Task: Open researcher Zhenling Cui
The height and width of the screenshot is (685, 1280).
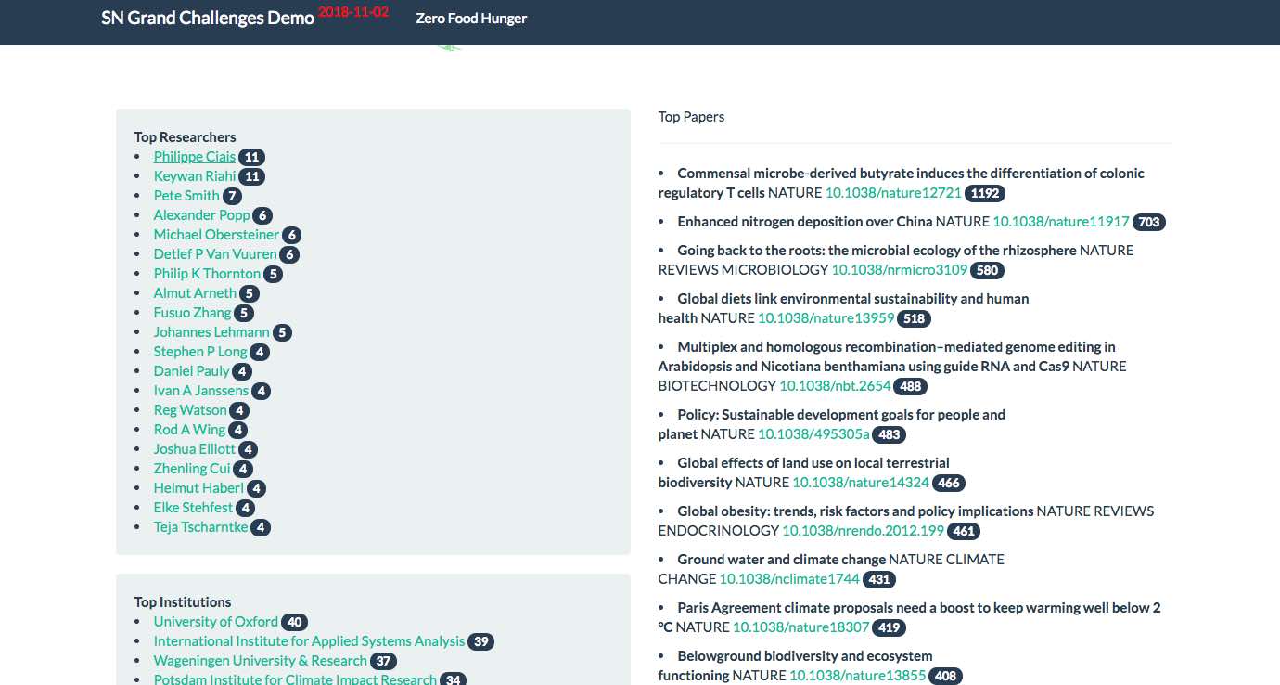Action: 192,469
